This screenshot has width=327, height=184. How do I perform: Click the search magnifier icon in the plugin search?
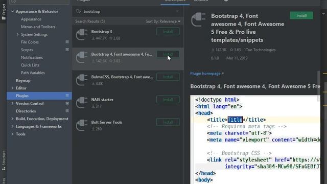pos(78,11)
